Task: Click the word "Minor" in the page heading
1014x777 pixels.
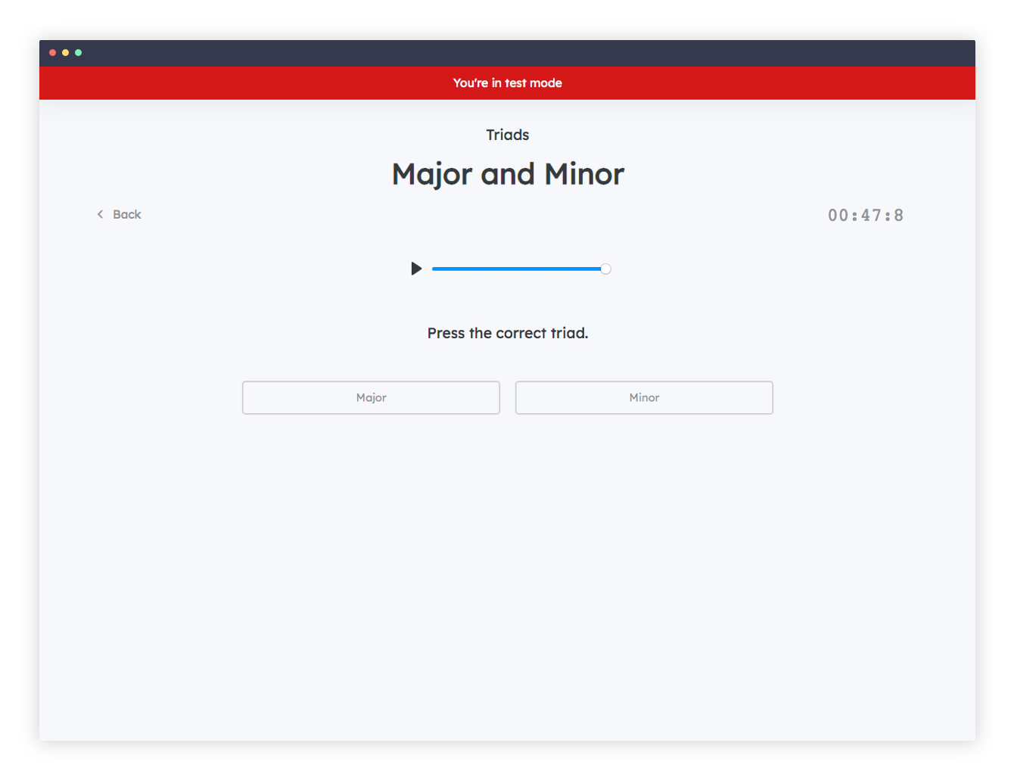Action: click(584, 174)
